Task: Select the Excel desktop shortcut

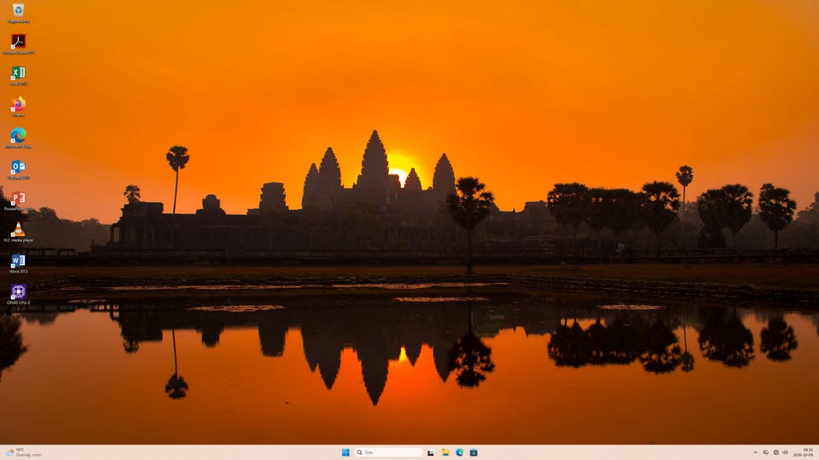Action: (18, 76)
